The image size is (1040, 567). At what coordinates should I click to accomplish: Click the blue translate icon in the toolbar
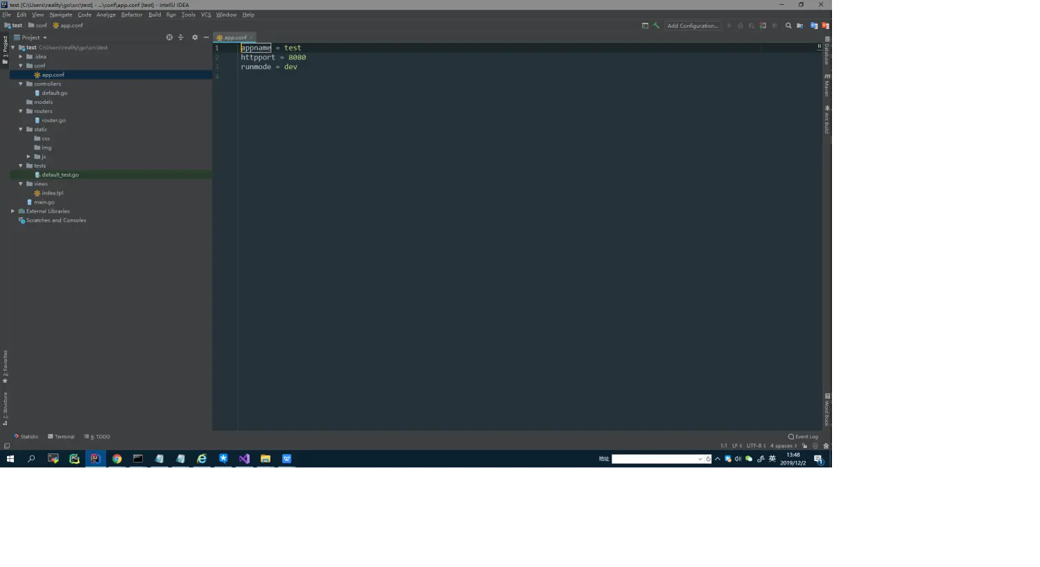click(x=814, y=26)
